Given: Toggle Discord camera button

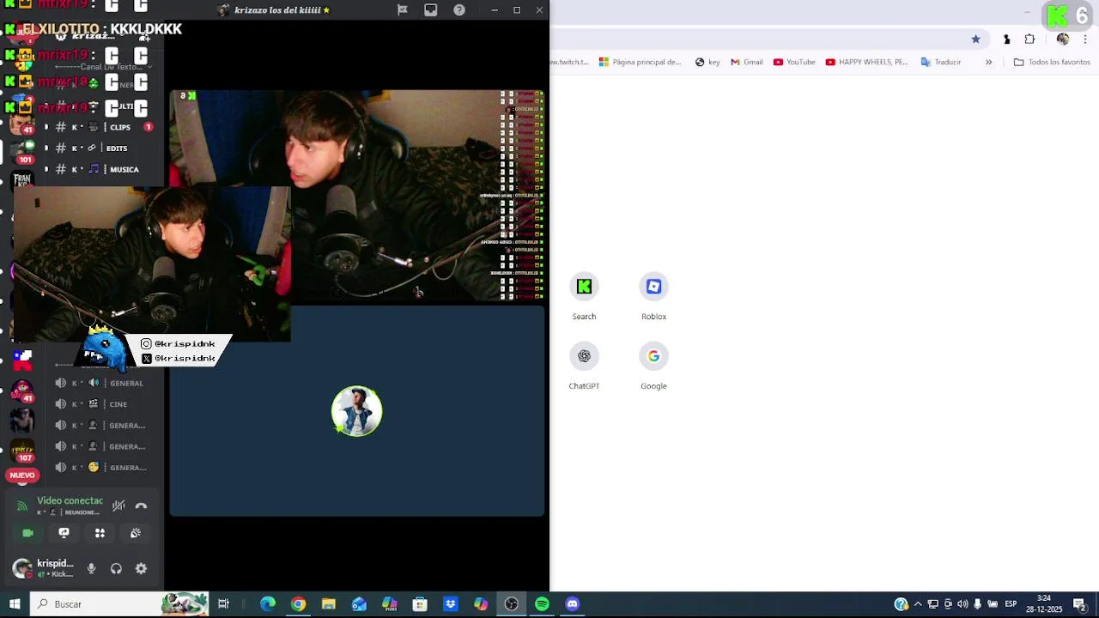Looking at the screenshot, I should pos(27,533).
